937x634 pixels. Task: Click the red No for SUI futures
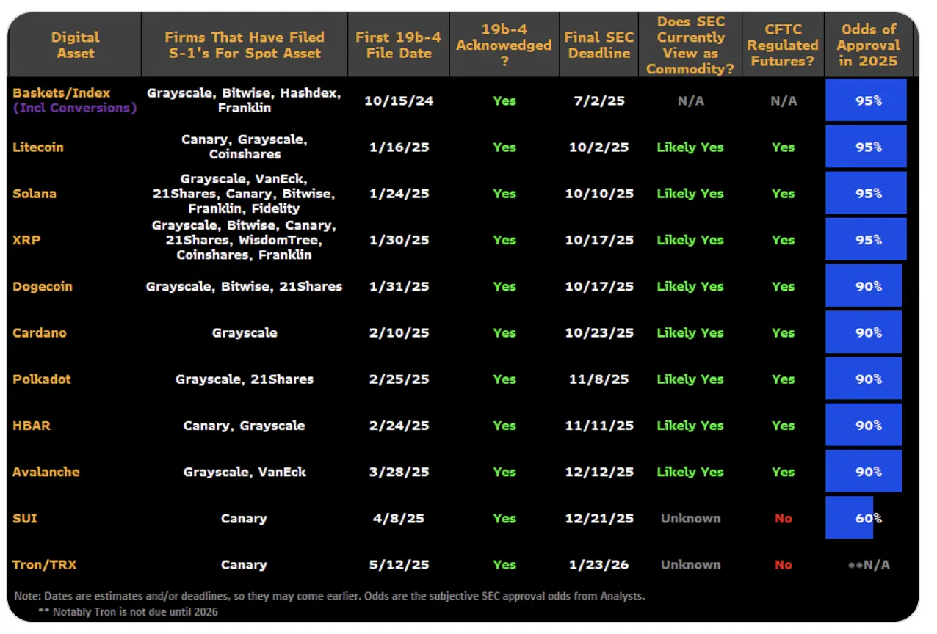(784, 518)
